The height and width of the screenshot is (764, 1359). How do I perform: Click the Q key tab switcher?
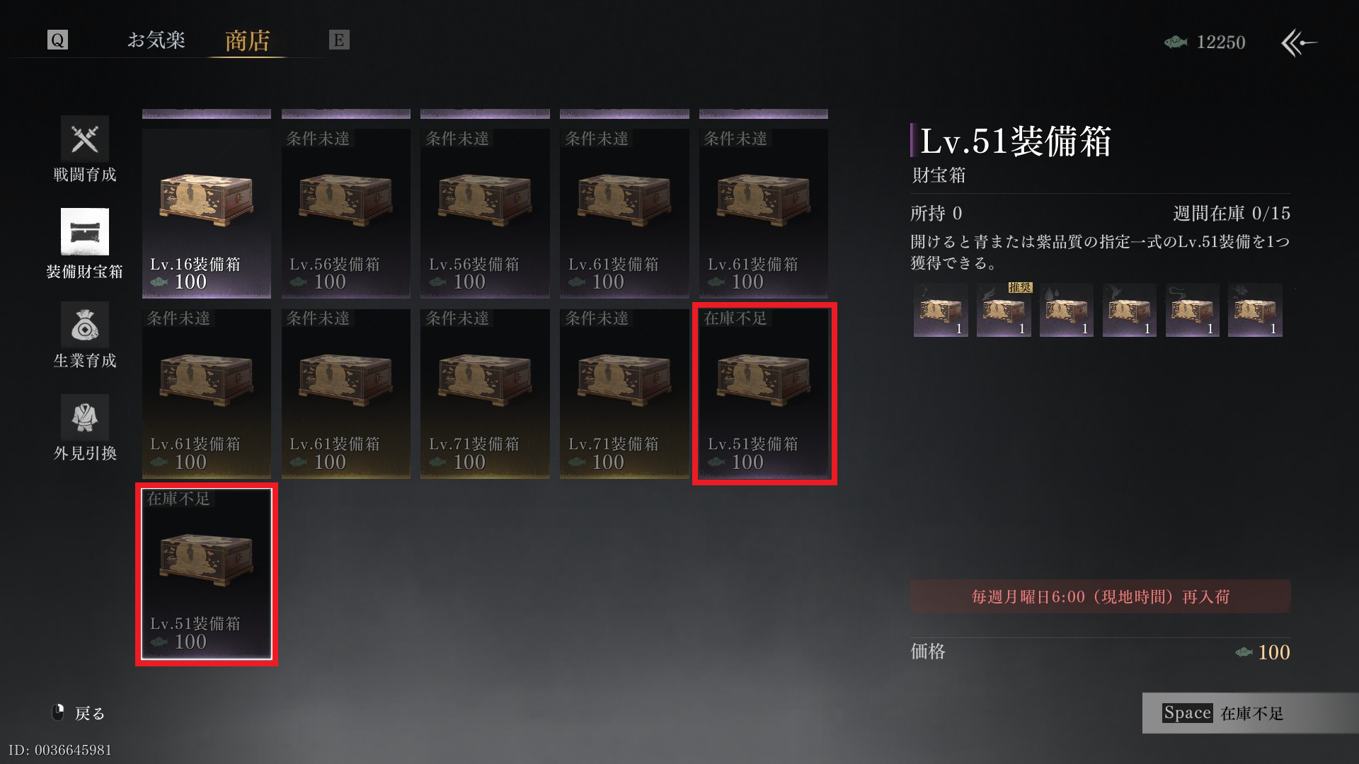tap(57, 40)
